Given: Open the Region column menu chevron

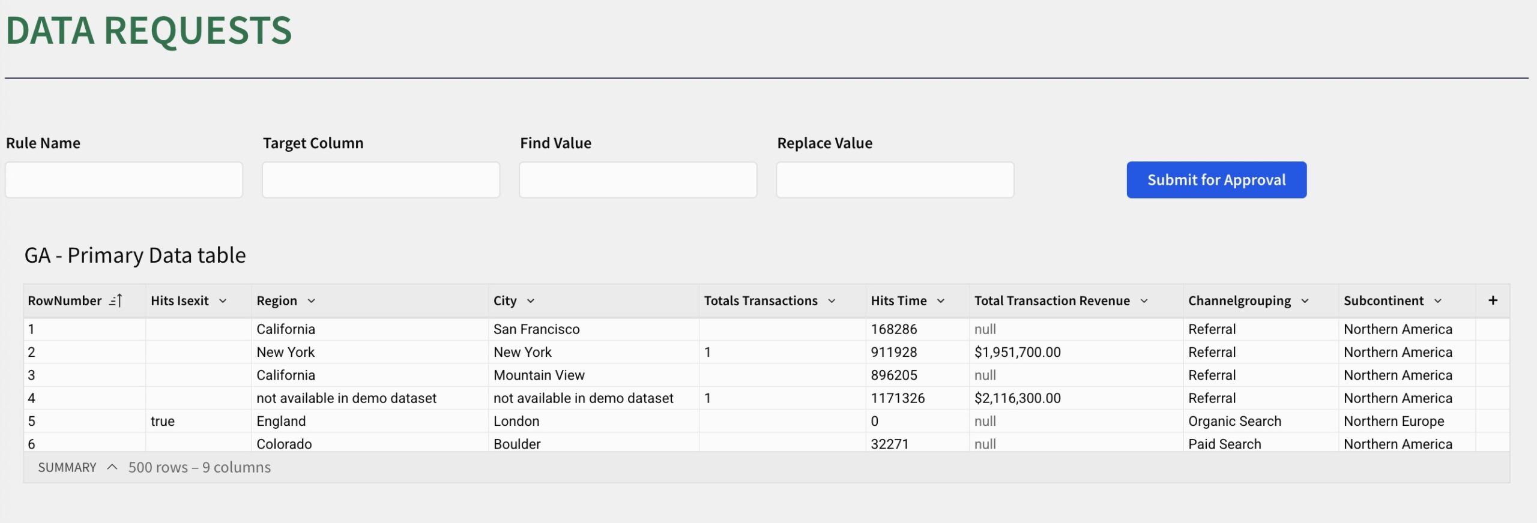Looking at the screenshot, I should 311,301.
